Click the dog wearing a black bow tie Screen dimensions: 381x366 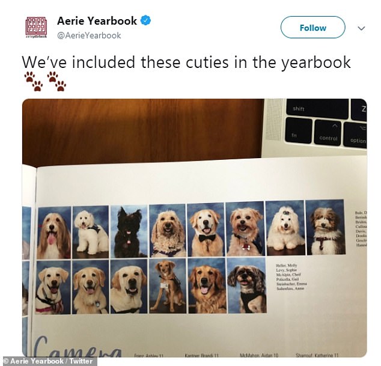tap(206, 230)
